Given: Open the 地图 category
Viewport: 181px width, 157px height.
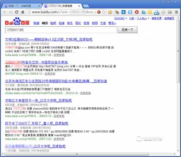Looking at the screenshot, I should 95,23.
